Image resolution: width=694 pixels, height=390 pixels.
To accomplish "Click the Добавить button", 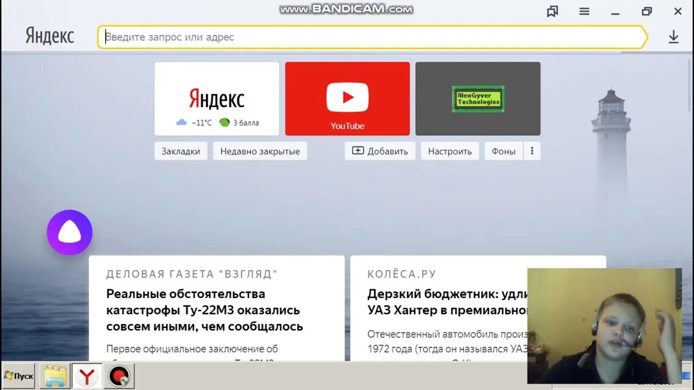I will pyautogui.click(x=380, y=151).
